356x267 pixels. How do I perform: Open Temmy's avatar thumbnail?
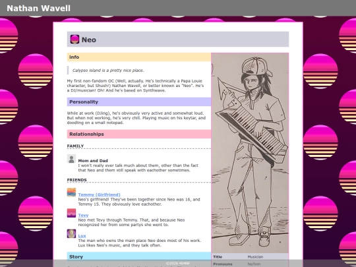tap(71, 193)
